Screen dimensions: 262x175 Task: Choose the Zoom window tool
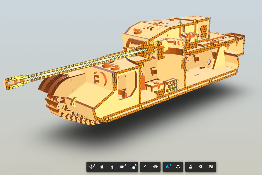pyautogui.click(x=133, y=167)
